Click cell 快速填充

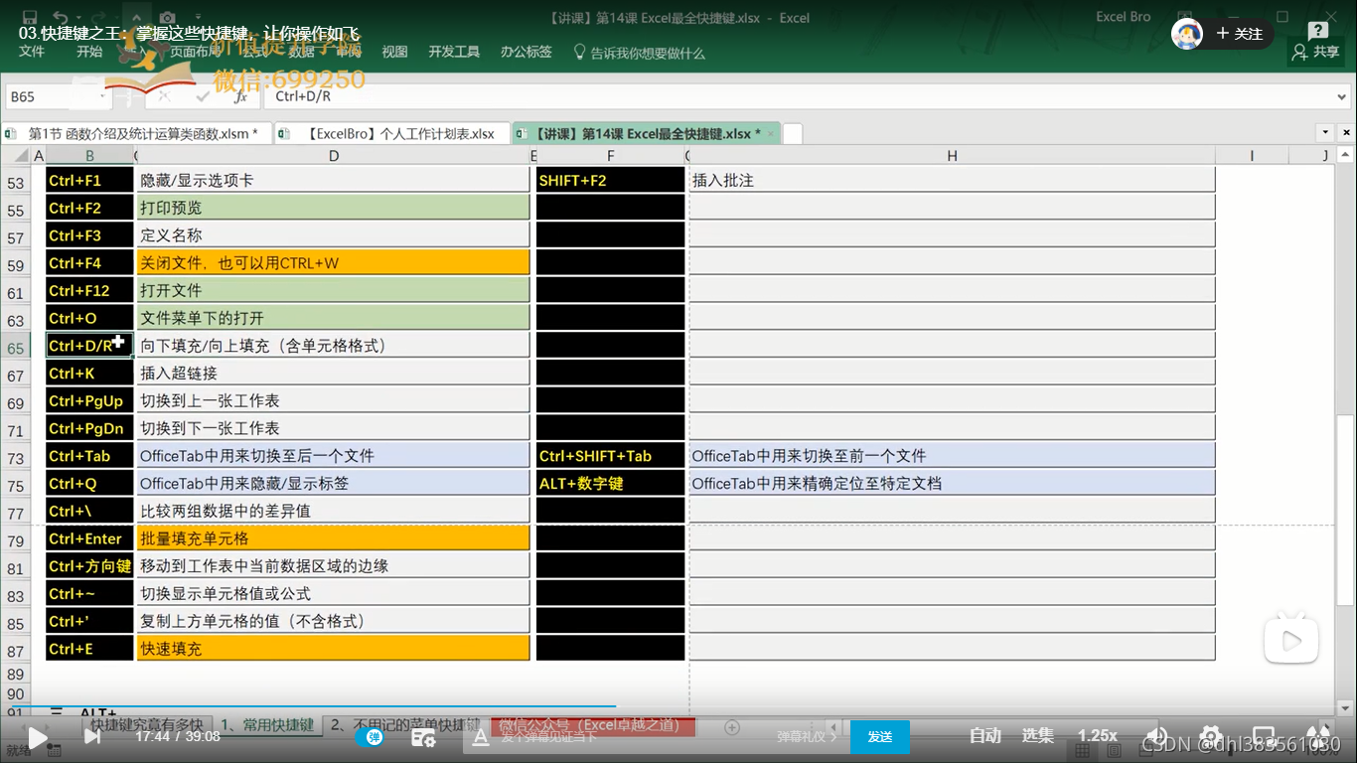[334, 649]
